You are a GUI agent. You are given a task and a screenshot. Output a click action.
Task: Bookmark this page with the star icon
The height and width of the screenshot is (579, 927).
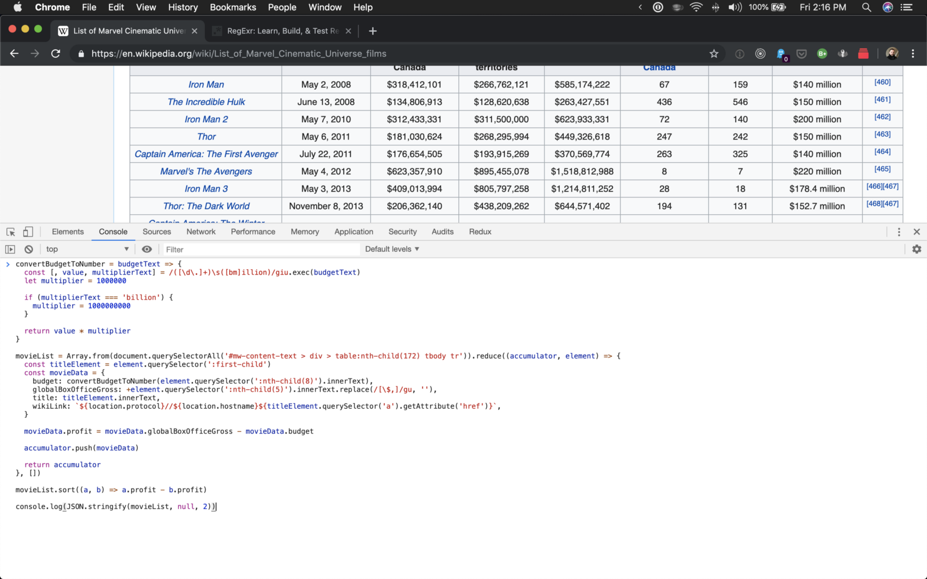[x=714, y=53]
